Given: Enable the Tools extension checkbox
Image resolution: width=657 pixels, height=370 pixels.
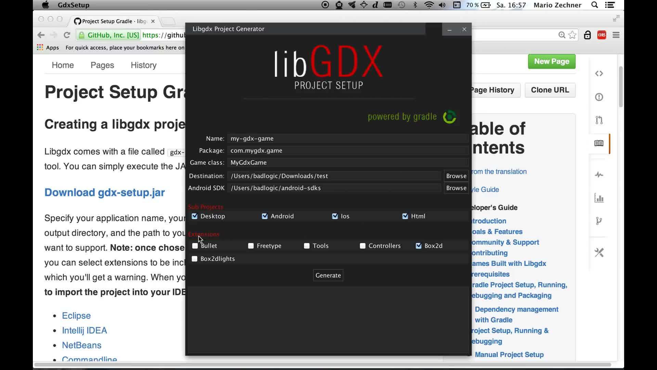Looking at the screenshot, I should coord(307,246).
